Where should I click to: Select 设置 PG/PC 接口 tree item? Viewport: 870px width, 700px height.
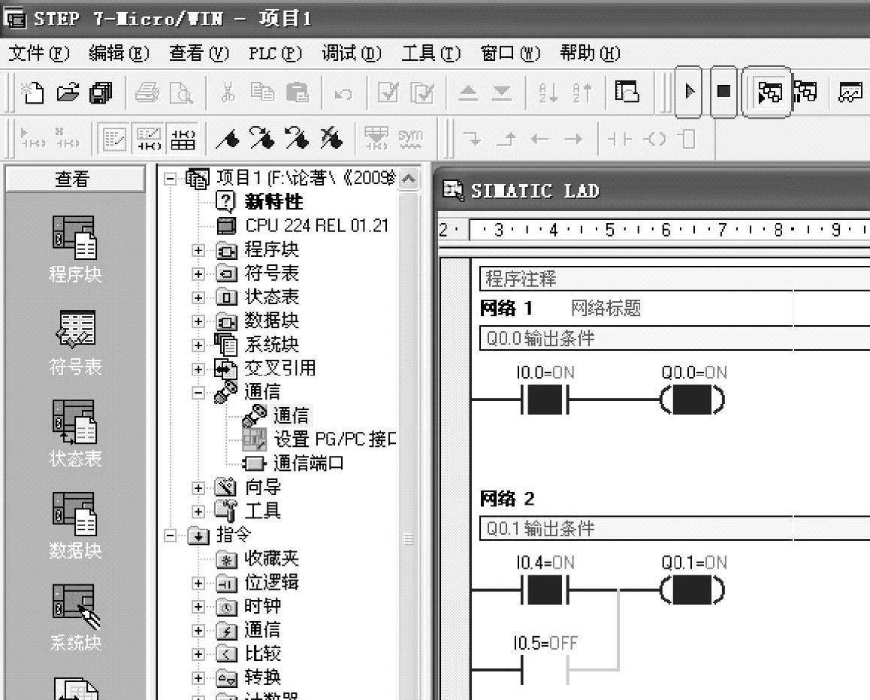320,439
